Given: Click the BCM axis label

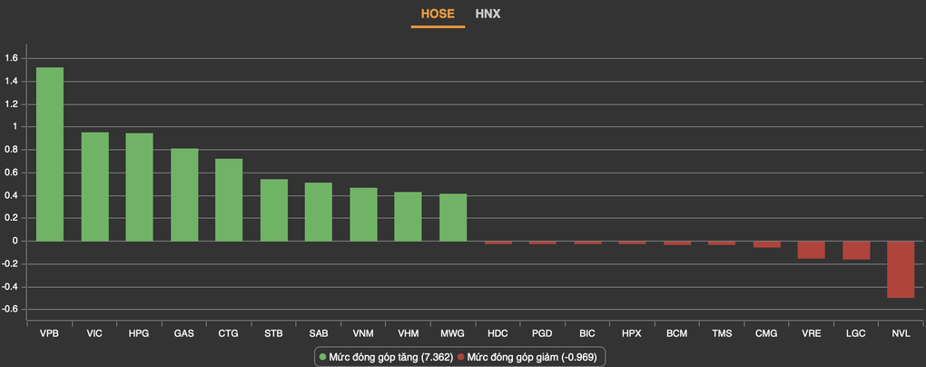Looking at the screenshot, I should click(x=676, y=334).
